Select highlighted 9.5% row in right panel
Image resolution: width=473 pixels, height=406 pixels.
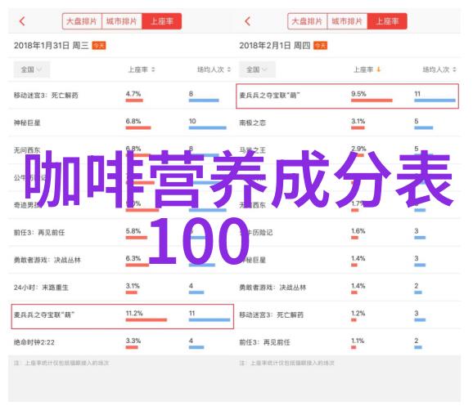coord(347,96)
